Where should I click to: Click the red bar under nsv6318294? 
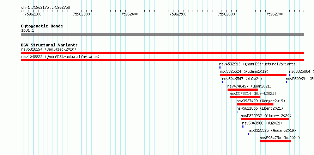point(162,53)
